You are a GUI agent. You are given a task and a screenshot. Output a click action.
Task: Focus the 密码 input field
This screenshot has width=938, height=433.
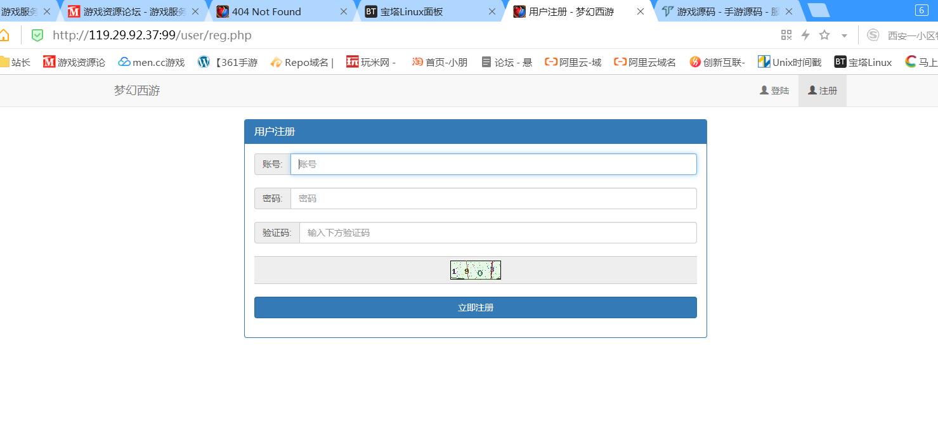click(x=493, y=198)
